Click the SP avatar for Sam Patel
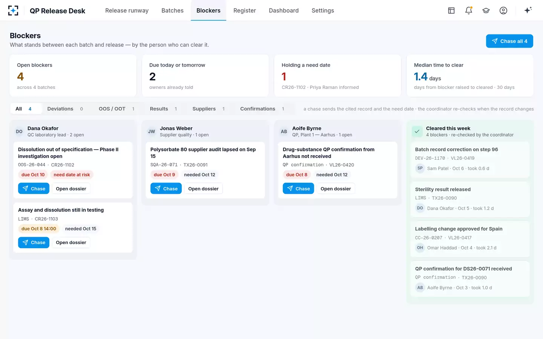 [x=420, y=168]
